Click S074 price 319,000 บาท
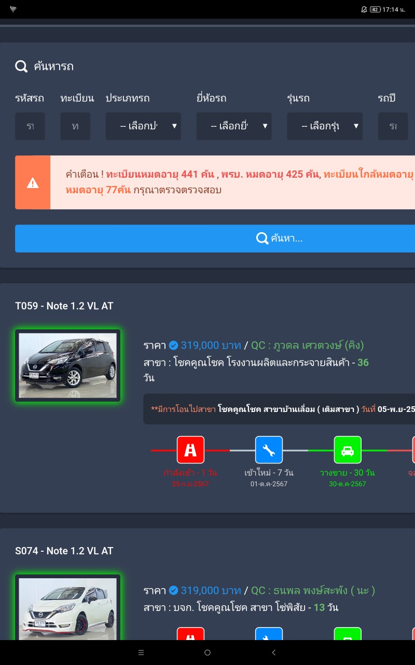This screenshot has width=415, height=665. point(211,591)
